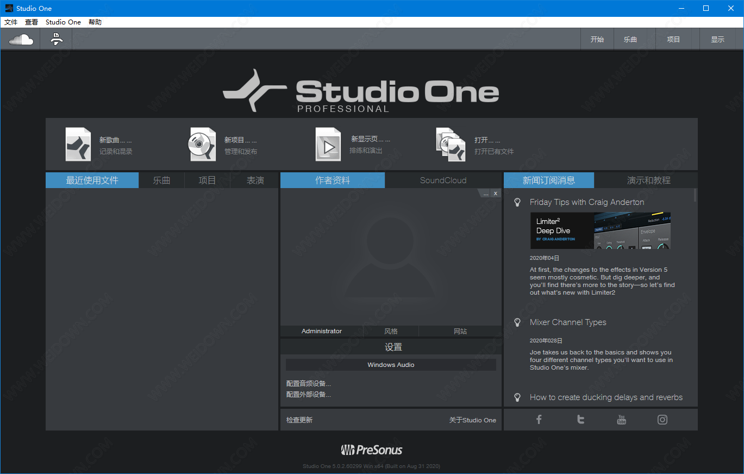744x474 pixels.
Task: Click the 风格 field in artist profile
Action: coord(391,331)
